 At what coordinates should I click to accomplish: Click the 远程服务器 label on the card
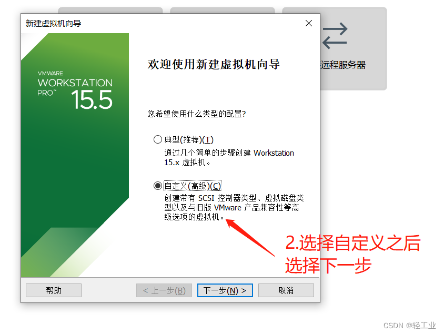[x=342, y=65]
